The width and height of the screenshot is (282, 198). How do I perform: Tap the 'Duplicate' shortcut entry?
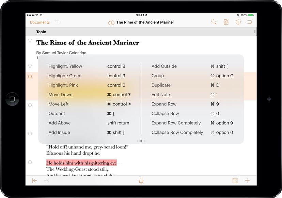(161, 85)
